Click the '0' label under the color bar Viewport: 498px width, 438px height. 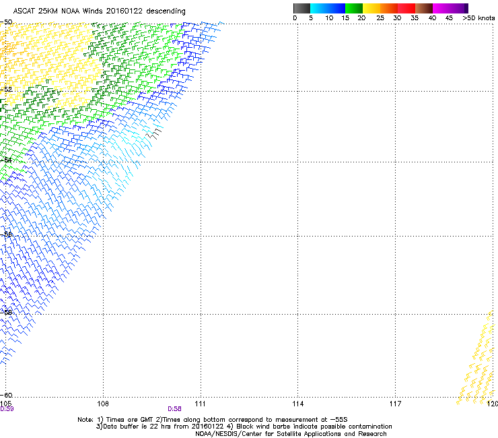pyautogui.click(x=295, y=18)
